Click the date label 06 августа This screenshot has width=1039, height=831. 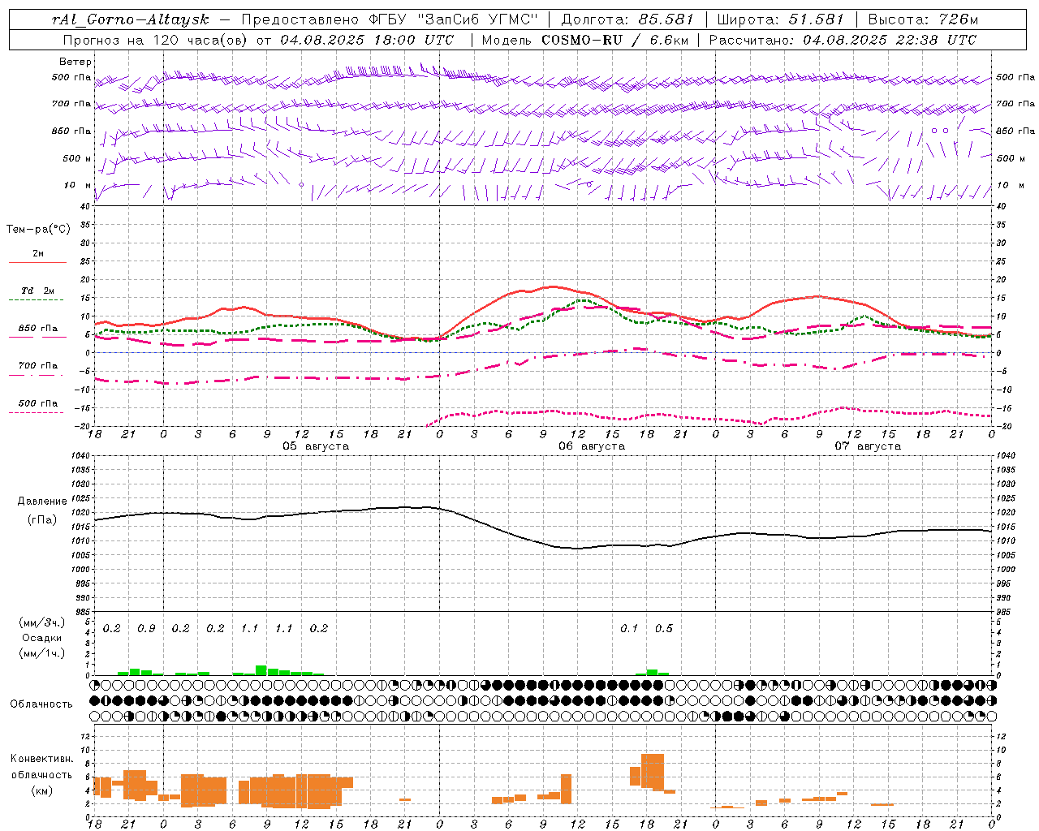click(592, 446)
